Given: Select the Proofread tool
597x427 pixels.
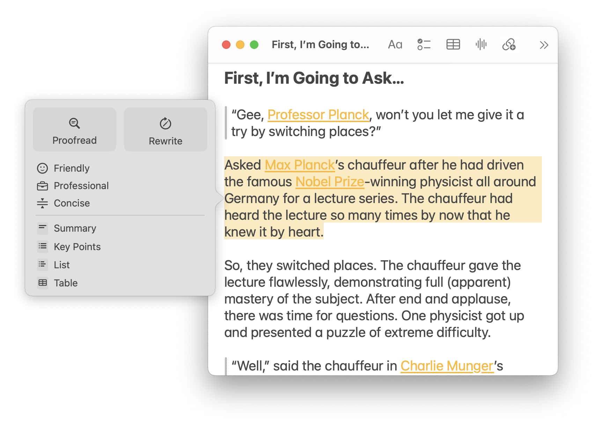Looking at the screenshot, I should tap(74, 129).
